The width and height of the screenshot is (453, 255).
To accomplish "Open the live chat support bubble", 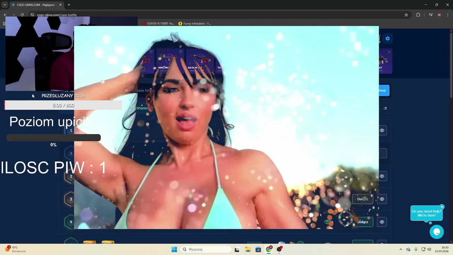I will point(436,232).
